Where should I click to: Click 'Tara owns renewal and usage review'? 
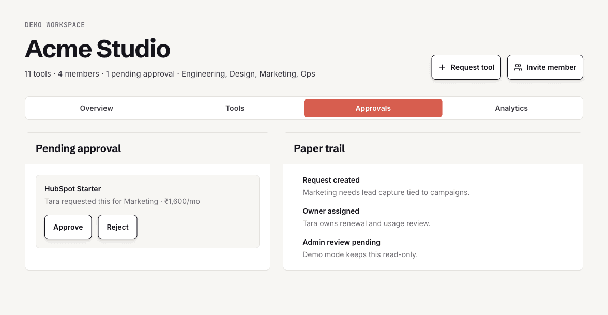point(367,223)
